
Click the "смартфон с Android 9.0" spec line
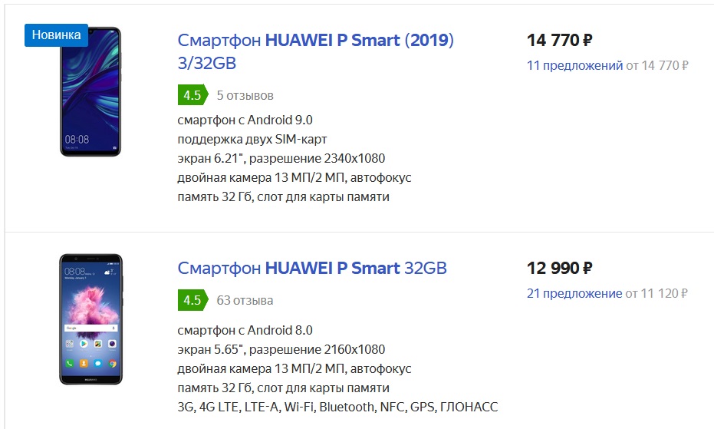245,120
